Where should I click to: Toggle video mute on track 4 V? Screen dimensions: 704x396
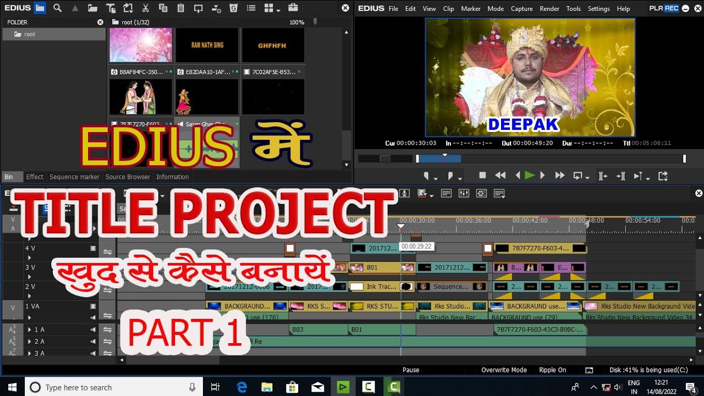pyautogui.click(x=93, y=248)
